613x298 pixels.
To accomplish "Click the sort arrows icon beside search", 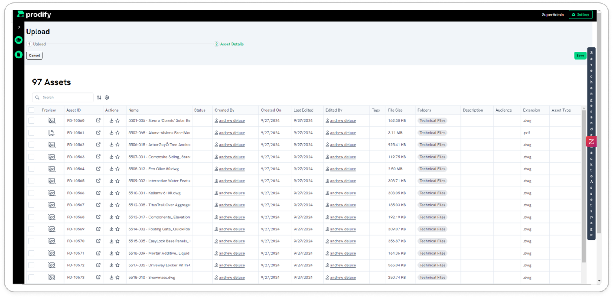I will [99, 98].
